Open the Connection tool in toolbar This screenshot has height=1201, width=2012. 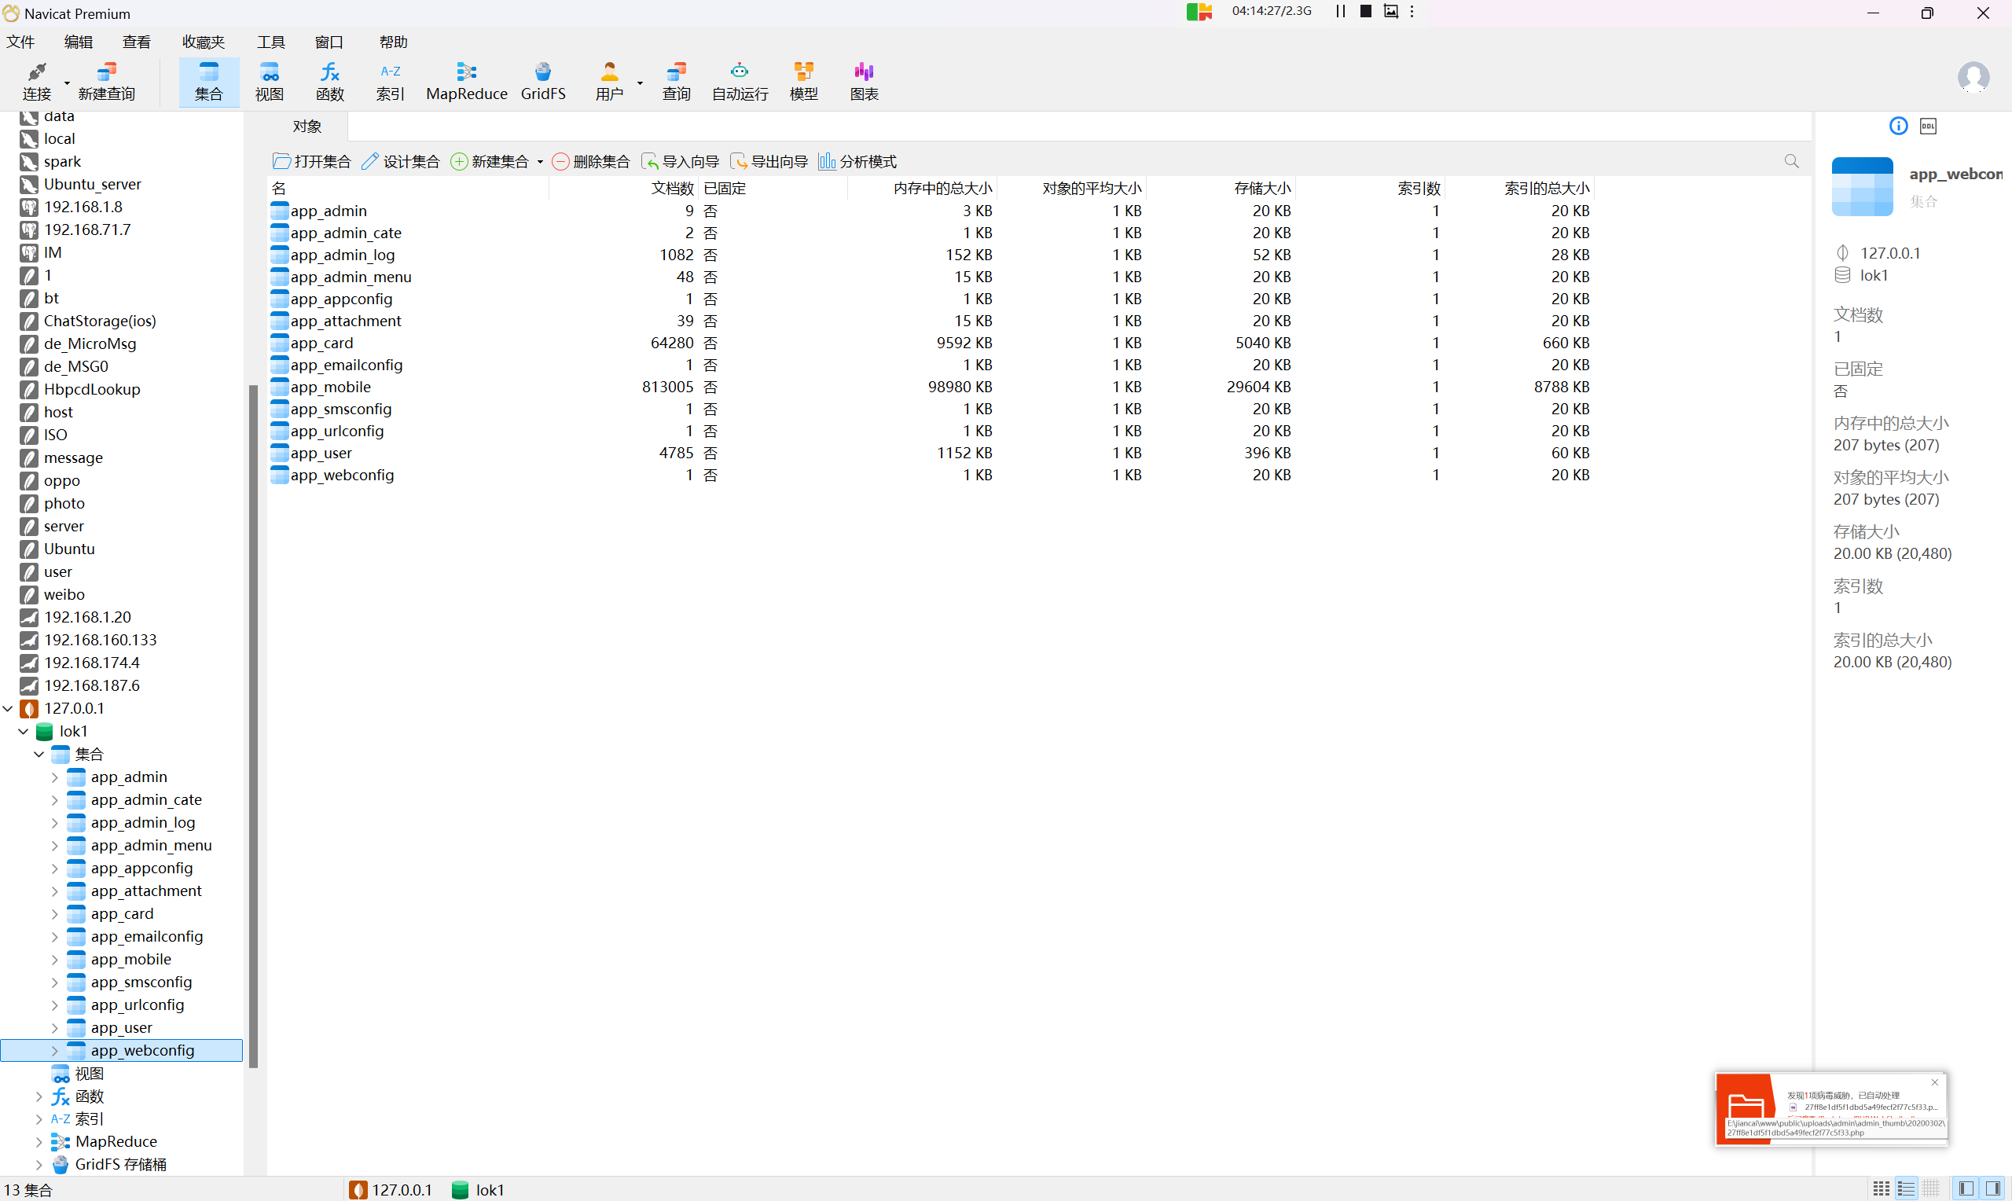point(36,82)
